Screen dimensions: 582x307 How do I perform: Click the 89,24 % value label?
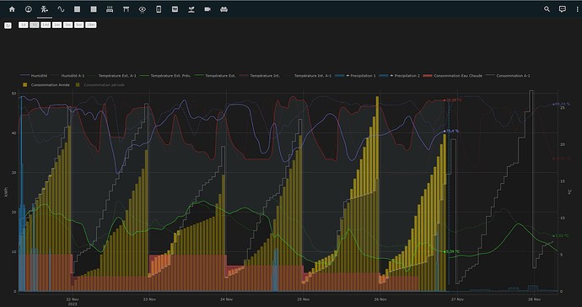click(563, 104)
